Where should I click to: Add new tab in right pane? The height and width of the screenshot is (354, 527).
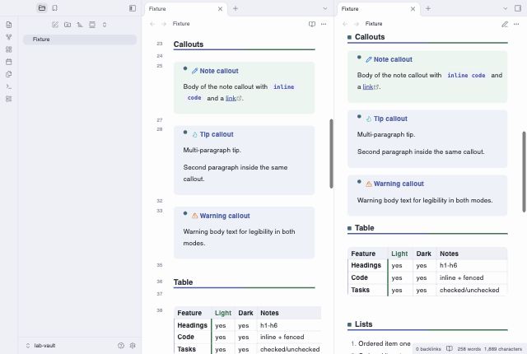(428, 9)
